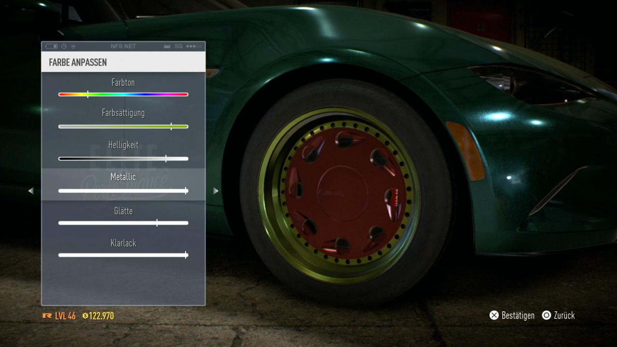This screenshot has width=617, height=347.
Task: Click the REP level icon before LVL 46
Action: click(47, 316)
